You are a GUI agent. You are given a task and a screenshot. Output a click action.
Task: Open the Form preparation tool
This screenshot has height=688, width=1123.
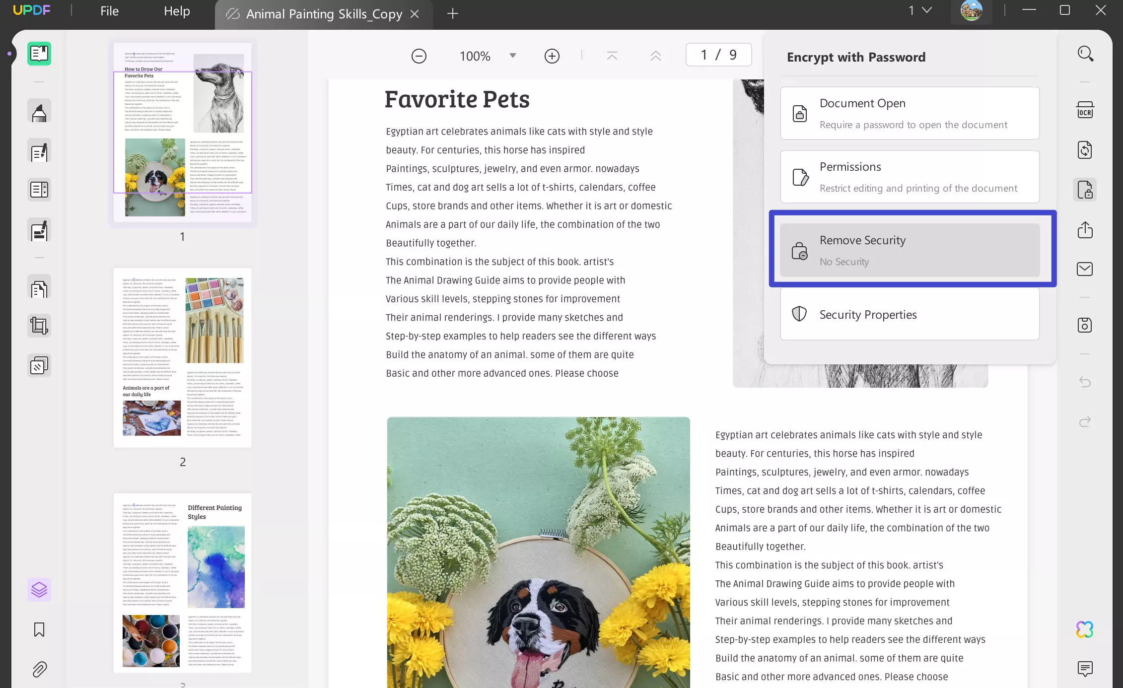pos(39,190)
